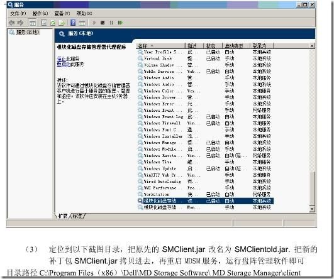Click the help question mark icon
This screenshot has height=279, width=334.
pos(73,23)
